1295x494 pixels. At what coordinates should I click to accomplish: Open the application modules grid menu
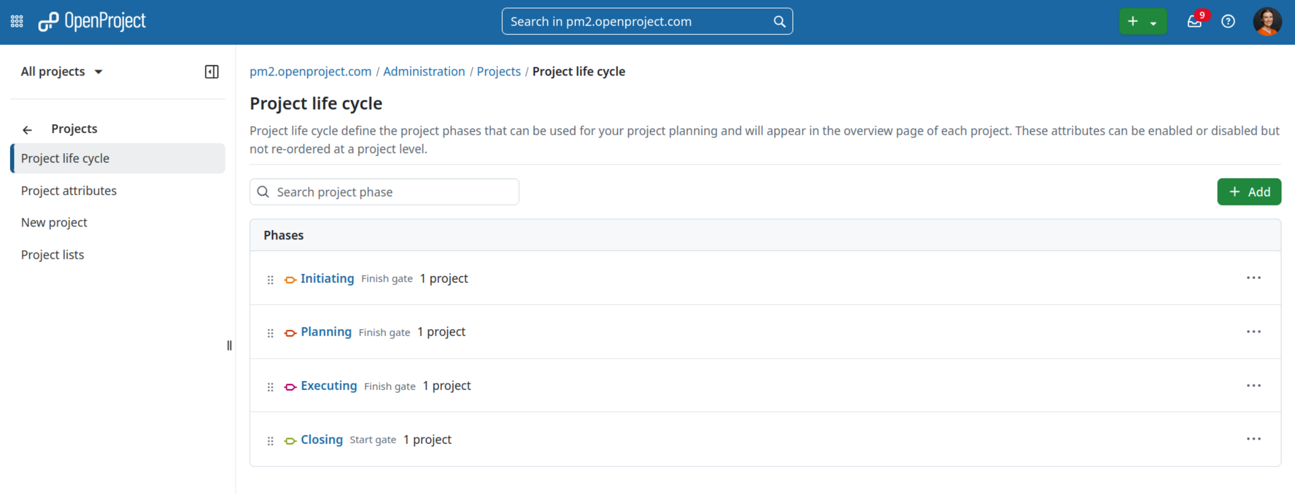click(17, 22)
